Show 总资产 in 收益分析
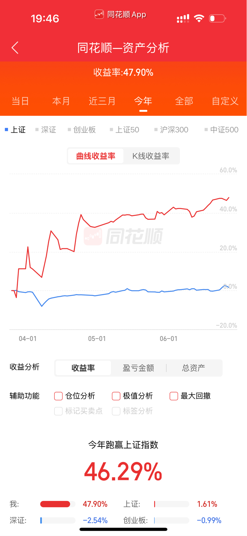 pyautogui.click(x=194, y=368)
